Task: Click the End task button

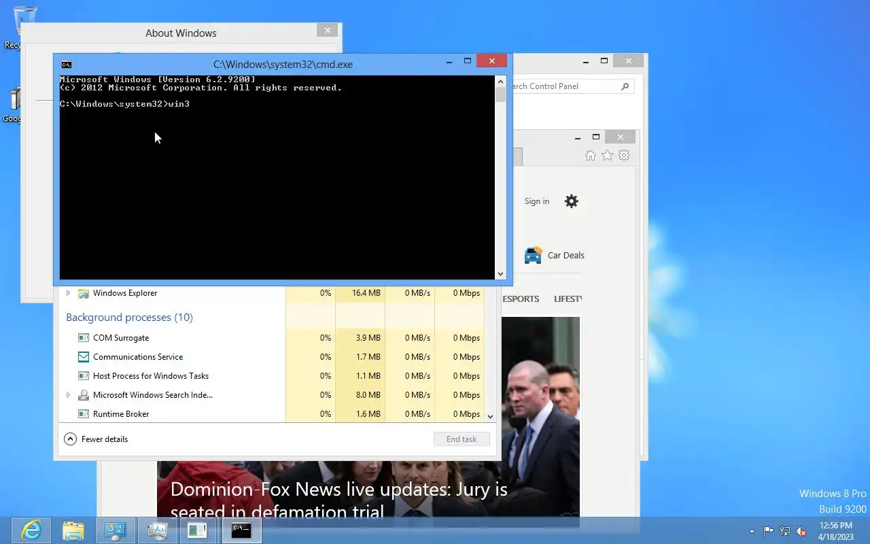Action: tap(462, 439)
